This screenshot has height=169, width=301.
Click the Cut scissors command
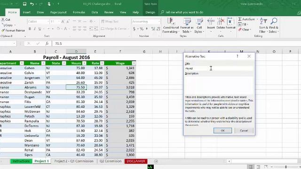[6, 20]
